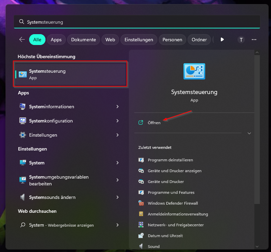This screenshot has height=252, width=271.
Task: Click the preview pane scrollbar thumb
Action: [x=257, y=130]
